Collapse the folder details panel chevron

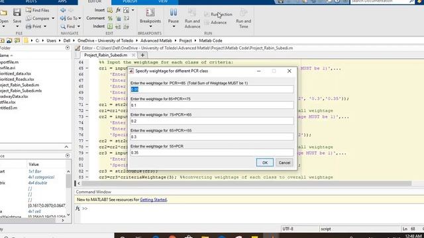[x=66, y=147]
